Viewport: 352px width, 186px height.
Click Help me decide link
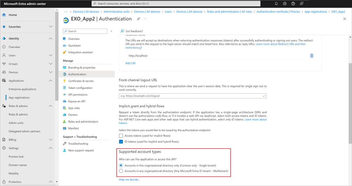click(129, 180)
